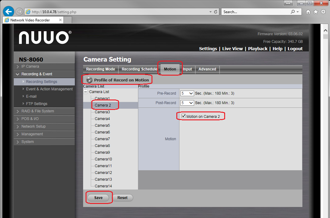Refresh the page with reload icon
The width and height of the screenshot is (330, 218).
tap(216, 12)
